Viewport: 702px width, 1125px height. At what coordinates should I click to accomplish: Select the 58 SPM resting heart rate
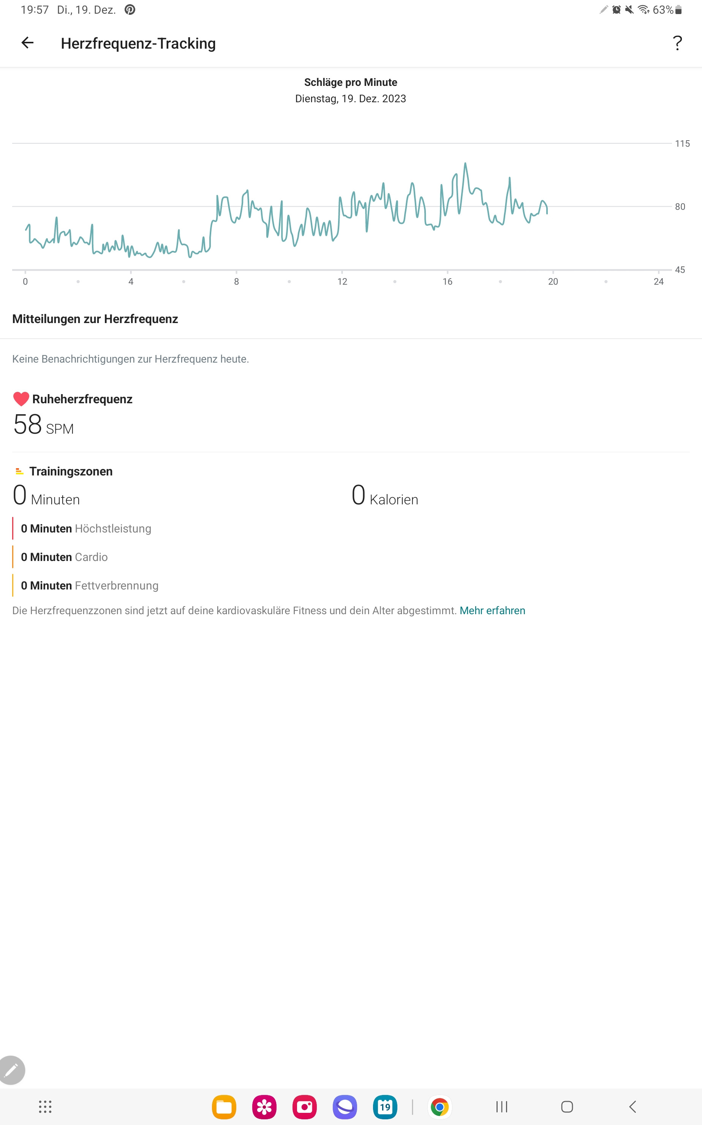pos(43,425)
